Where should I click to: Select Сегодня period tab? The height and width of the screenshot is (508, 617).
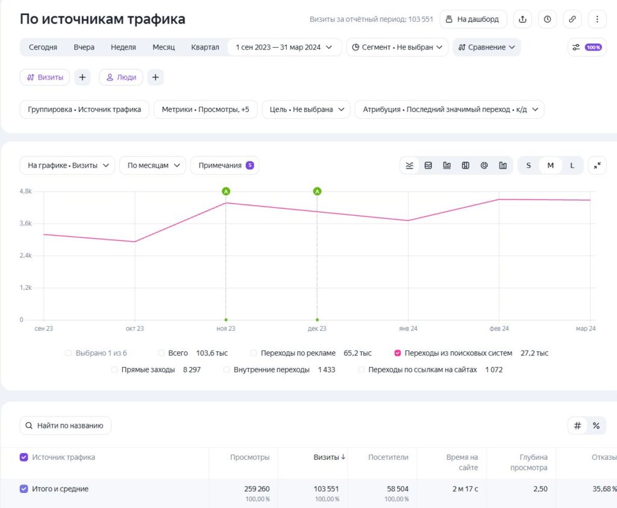tap(43, 47)
